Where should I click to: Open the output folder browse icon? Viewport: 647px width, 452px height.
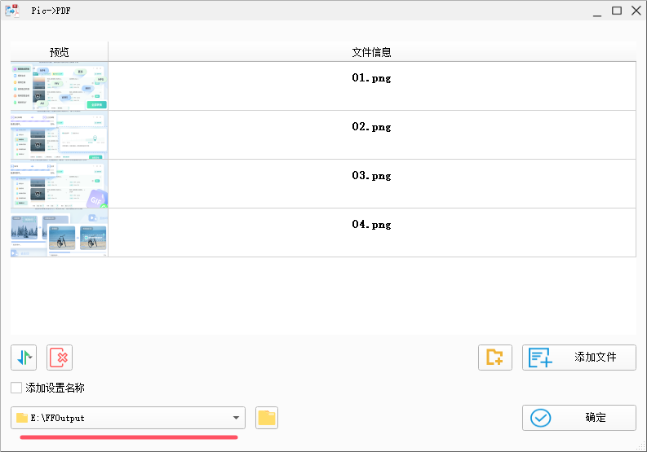coord(267,419)
